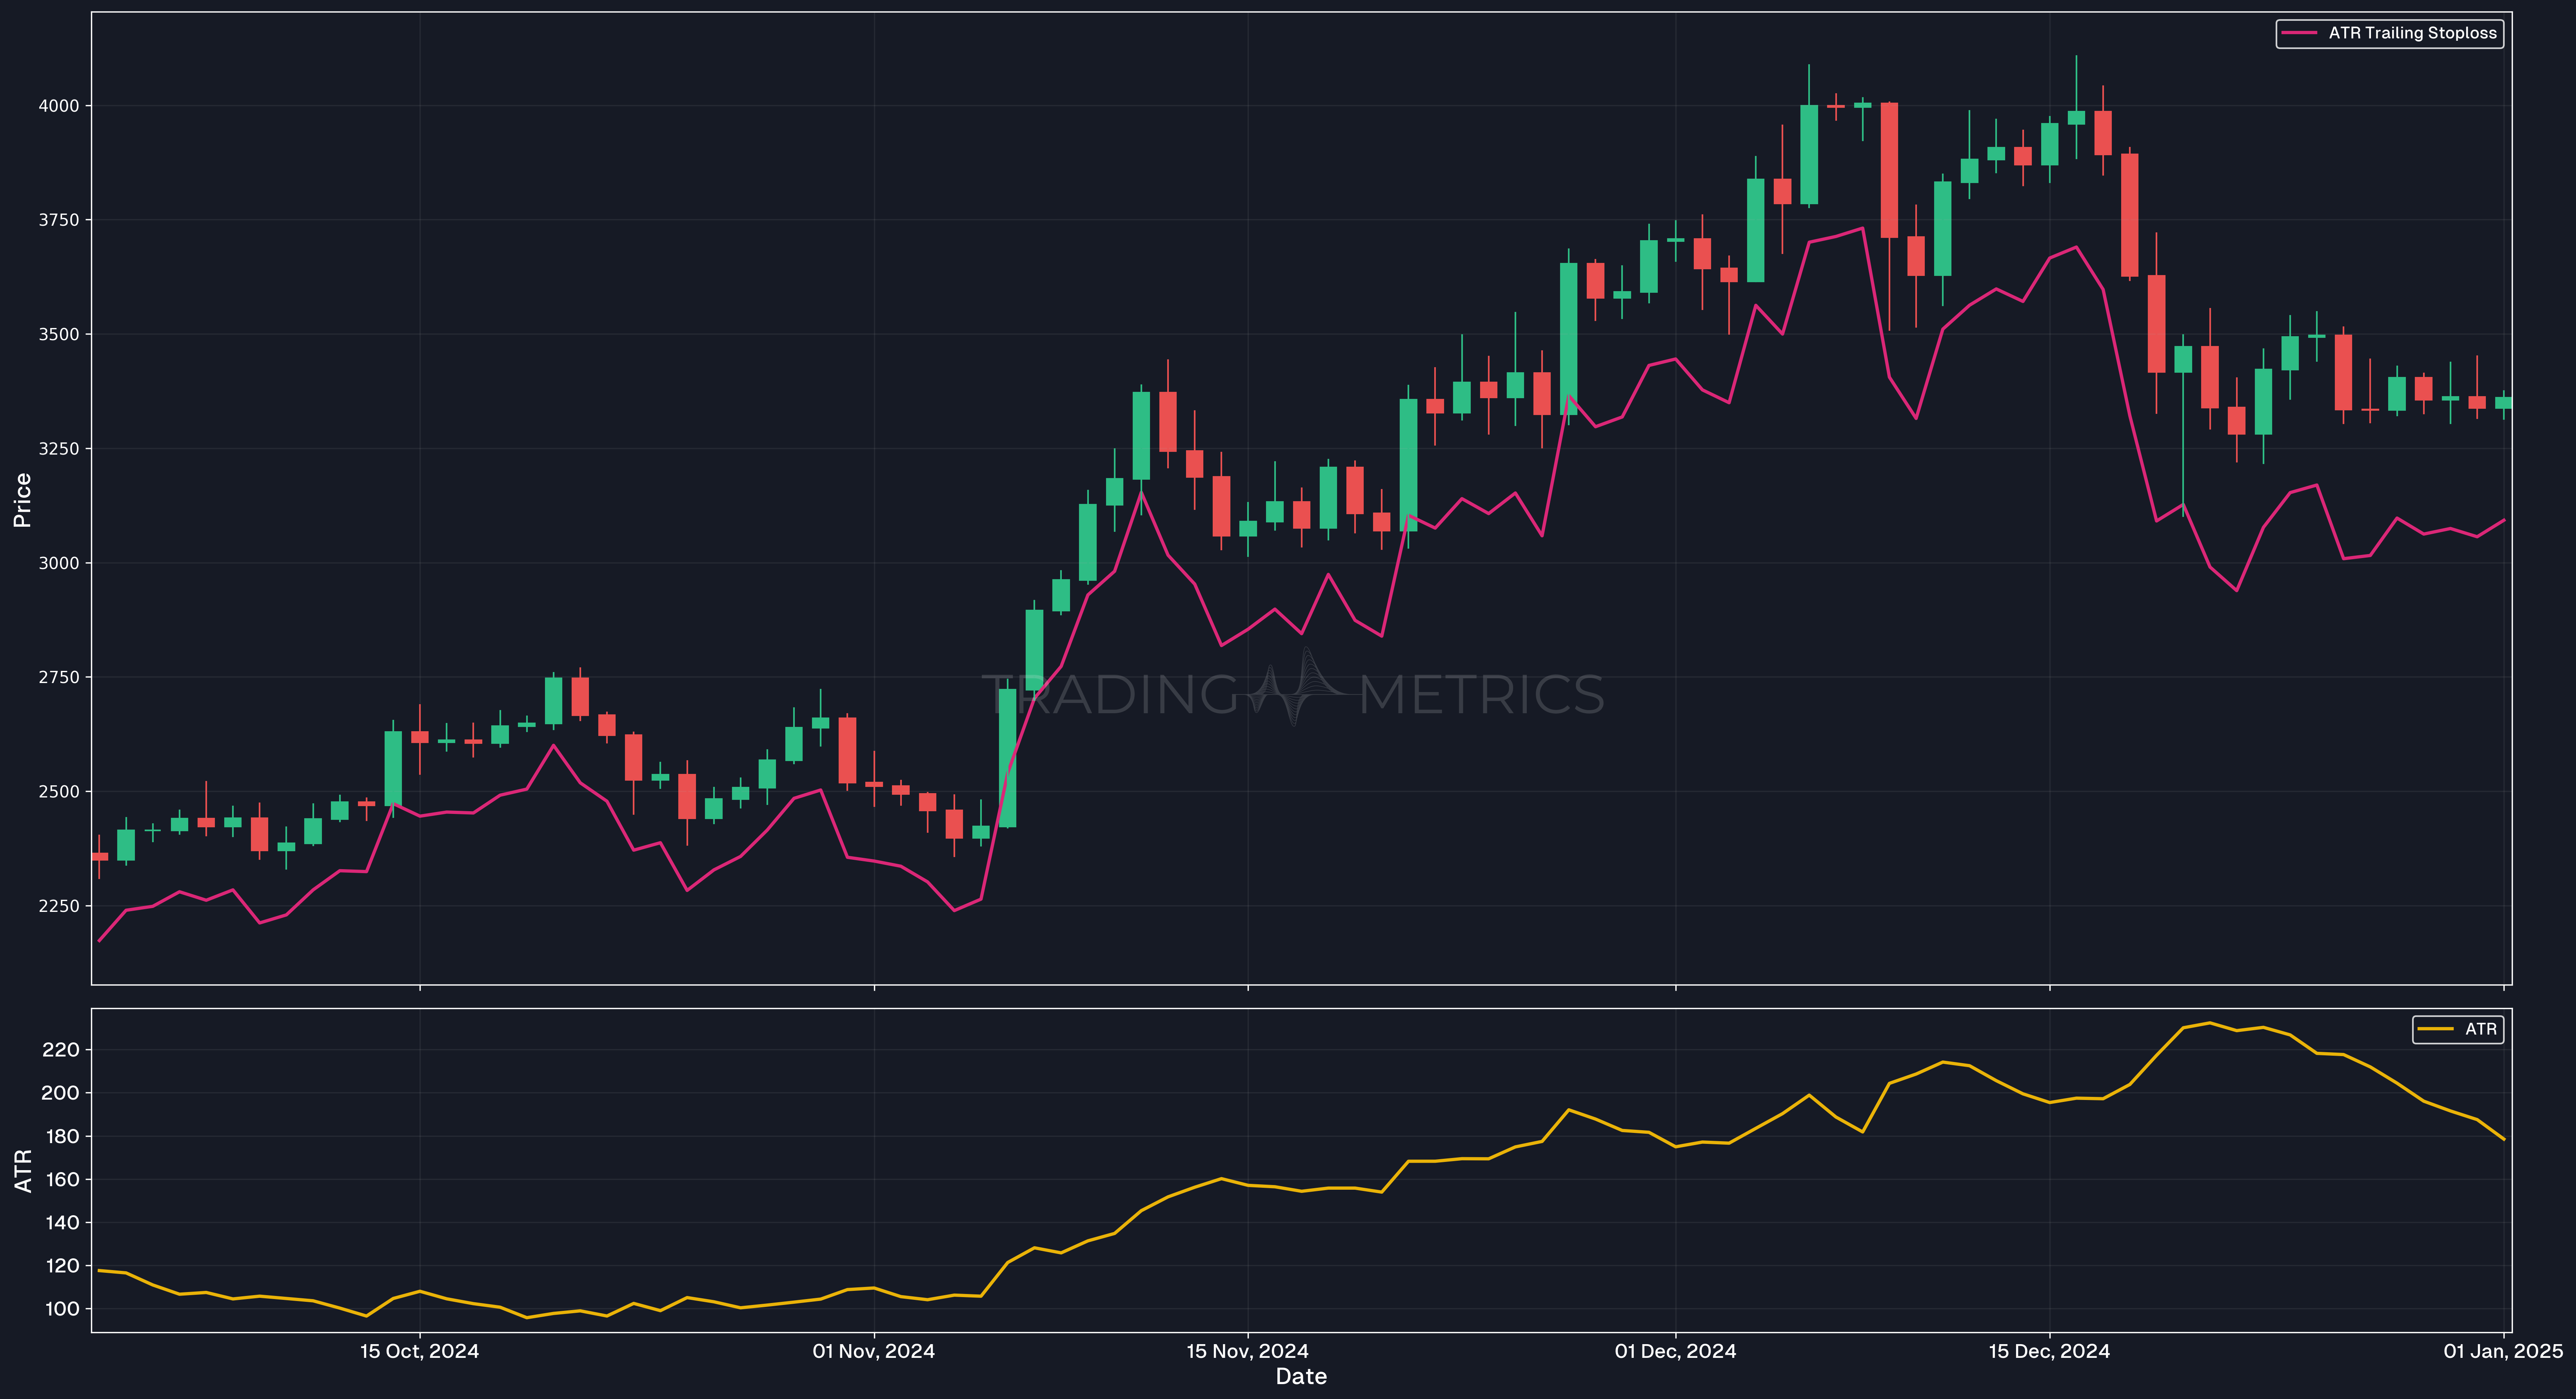This screenshot has height=1399, width=2576.
Task: Click the 3000 price tick label
Action: coord(59,564)
